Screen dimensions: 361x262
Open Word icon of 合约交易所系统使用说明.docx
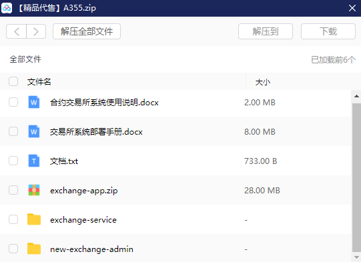[34, 102]
